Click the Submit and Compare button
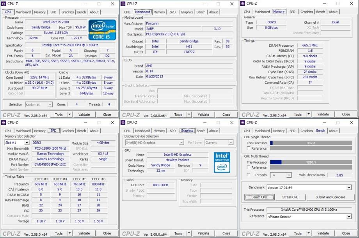Screen dimensions: 359x238 pos(330,197)
